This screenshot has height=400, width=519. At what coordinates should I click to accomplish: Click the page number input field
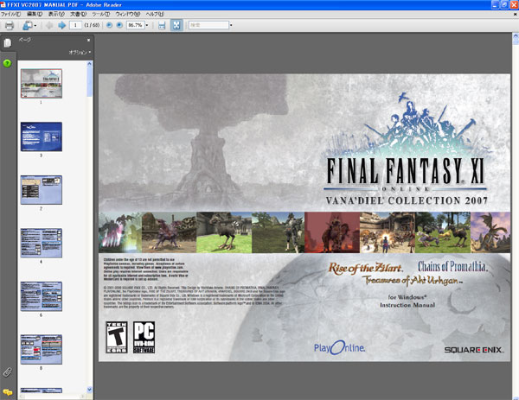click(x=75, y=25)
